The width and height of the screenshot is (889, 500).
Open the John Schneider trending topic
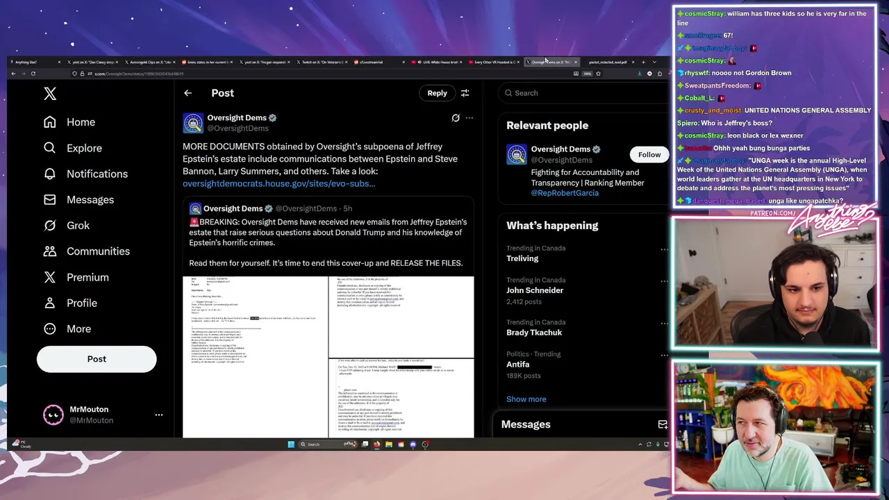535,290
